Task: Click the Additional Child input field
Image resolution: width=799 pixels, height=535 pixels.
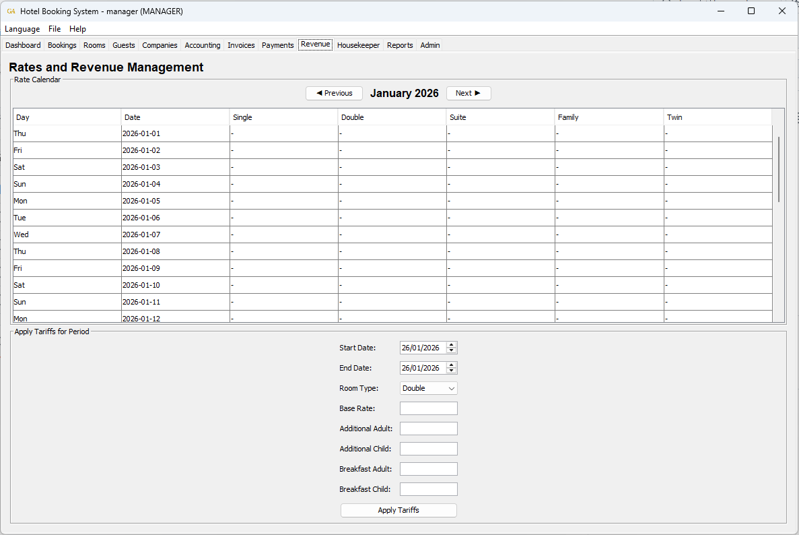Action: point(428,448)
